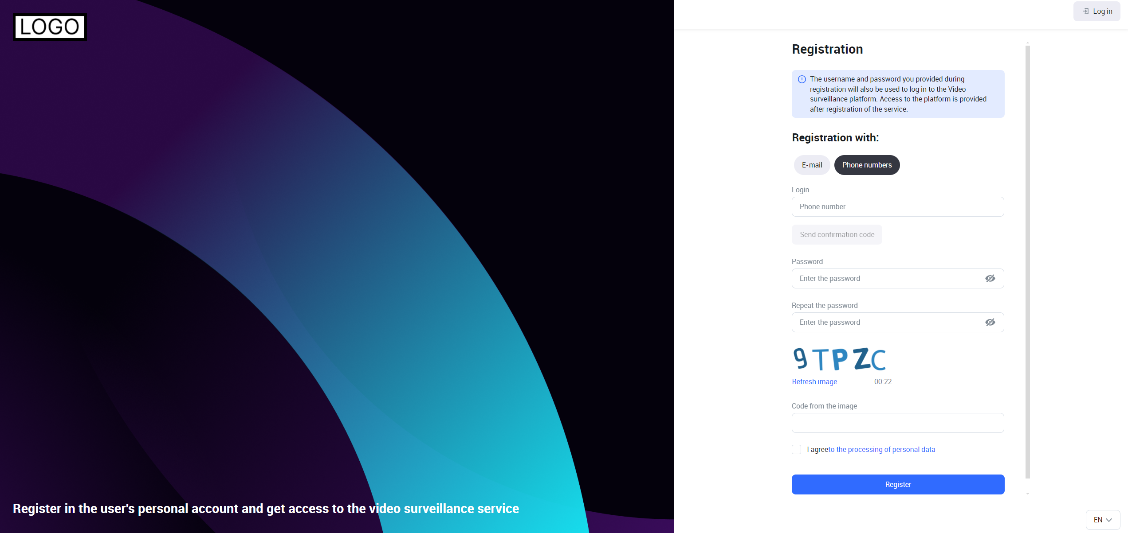Click the 9TPZC captcha image
1128x533 pixels.
click(839, 359)
